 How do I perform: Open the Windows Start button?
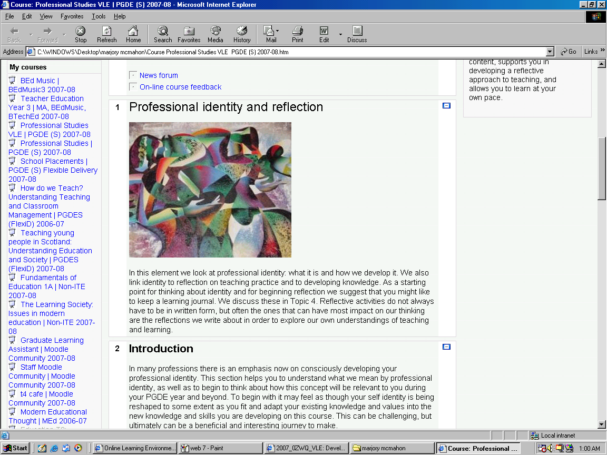pyautogui.click(x=15, y=448)
